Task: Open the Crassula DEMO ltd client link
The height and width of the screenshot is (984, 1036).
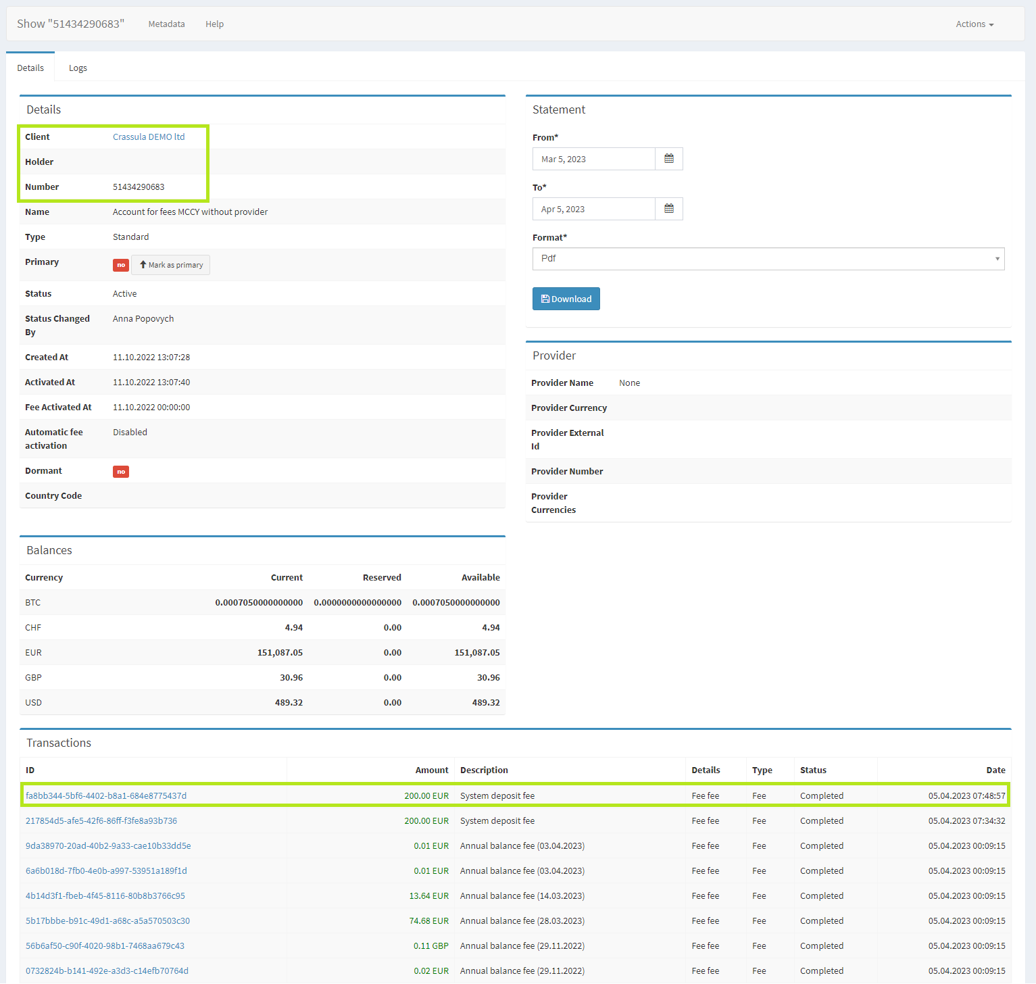Action: [149, 137]
